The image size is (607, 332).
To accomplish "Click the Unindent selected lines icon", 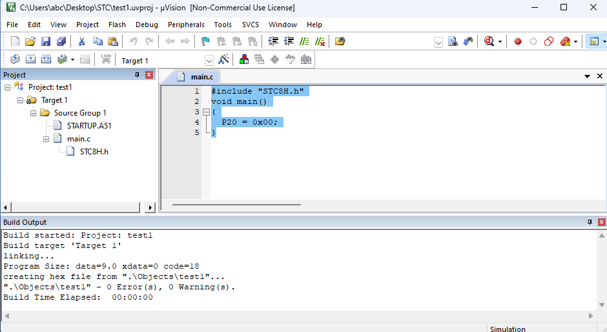I will click(x=289, y=41).
